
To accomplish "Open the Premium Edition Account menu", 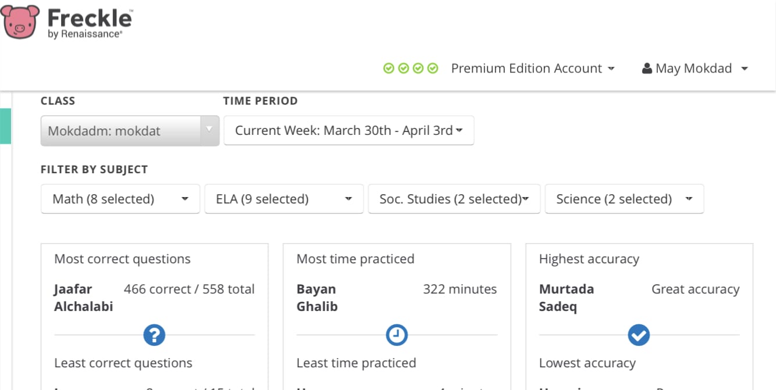I will click(532, 69).
